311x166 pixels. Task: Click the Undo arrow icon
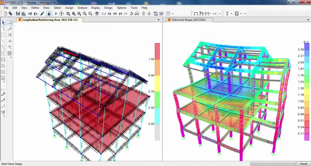point(30,14)
